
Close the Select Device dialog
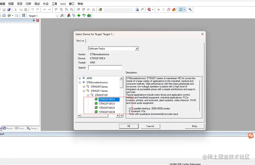click(x=202, y=34)
